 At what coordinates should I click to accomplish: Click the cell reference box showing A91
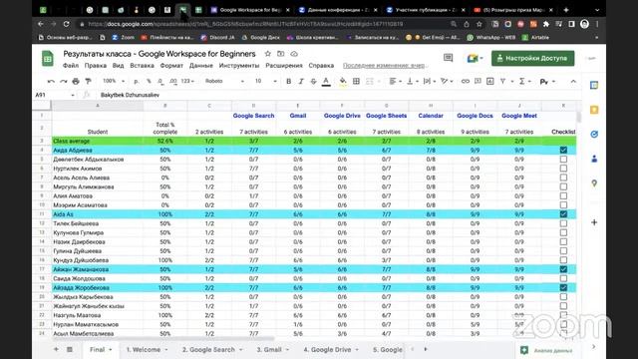click(54, 95)
